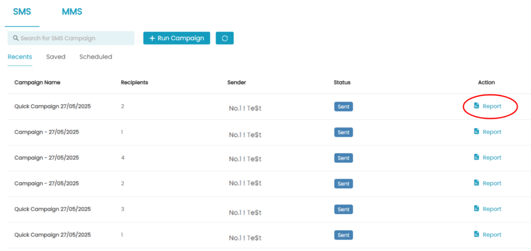This screenshot has height=251, width=531.
Task: Click Sent status badge in first row
Action: [x=343, y=107]
